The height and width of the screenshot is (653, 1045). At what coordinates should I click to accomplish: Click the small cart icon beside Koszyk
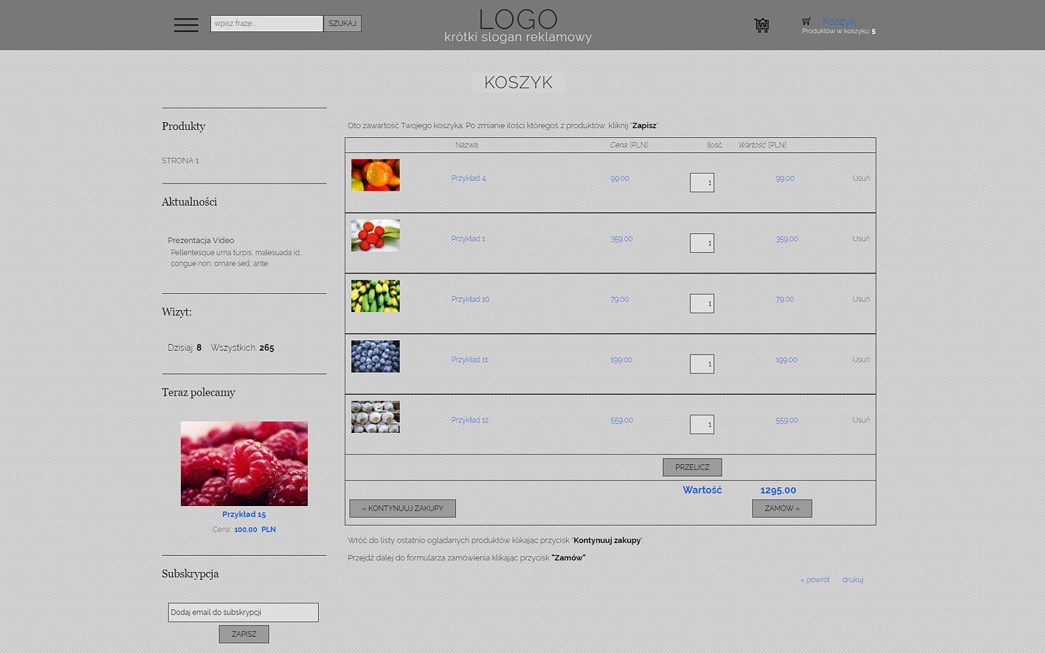point(807,21)
